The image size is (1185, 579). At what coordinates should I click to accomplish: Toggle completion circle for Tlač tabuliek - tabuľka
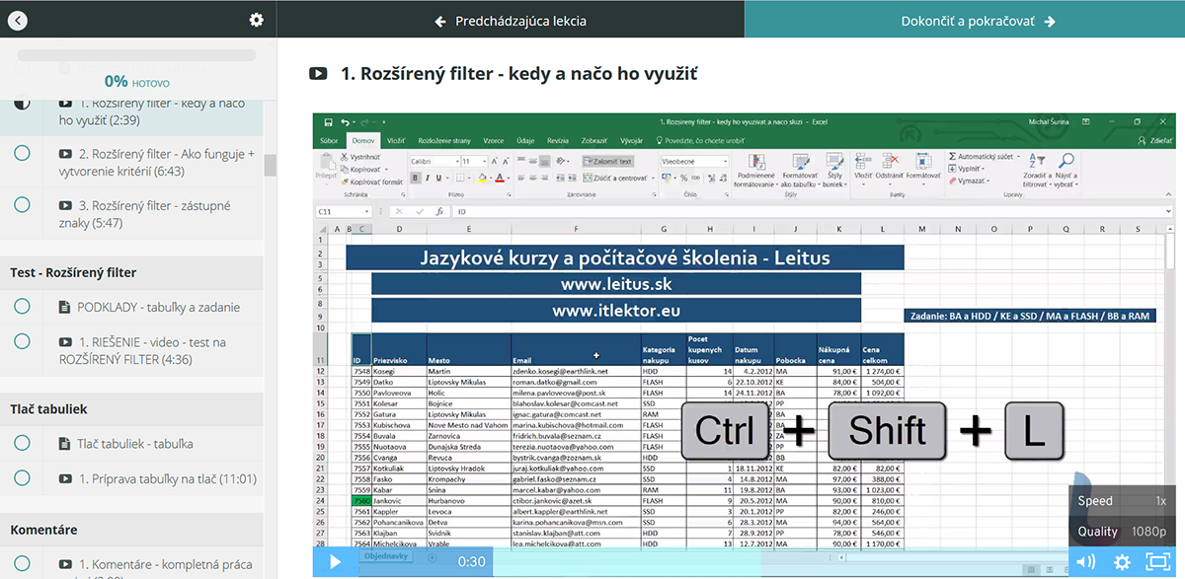[22, 444]
